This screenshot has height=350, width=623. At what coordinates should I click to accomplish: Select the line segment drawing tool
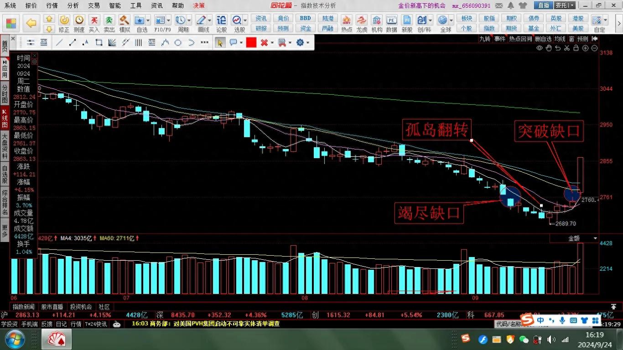tap(73, 43)
